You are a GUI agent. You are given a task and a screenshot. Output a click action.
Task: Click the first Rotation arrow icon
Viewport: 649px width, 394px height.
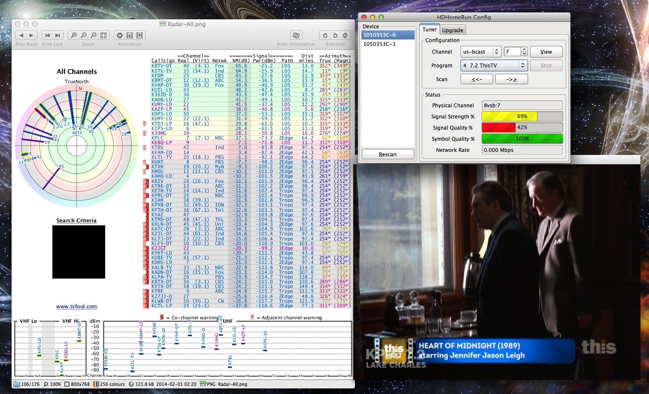pyautogui.click(x=325, y=35)
